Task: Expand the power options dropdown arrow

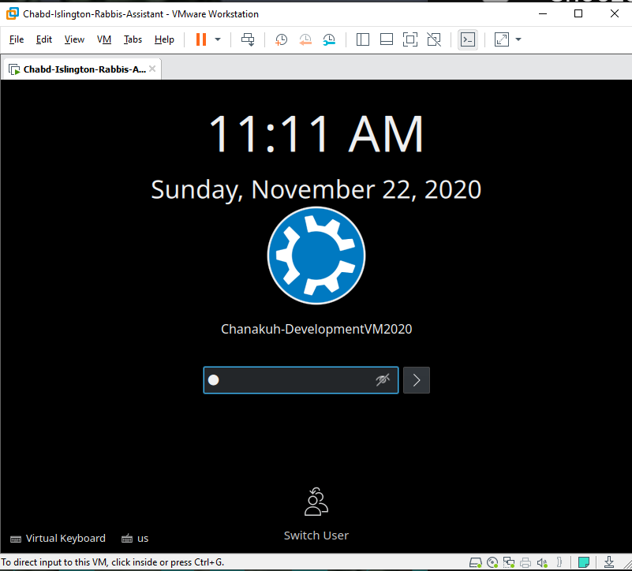Action: [x=218, y=39]
